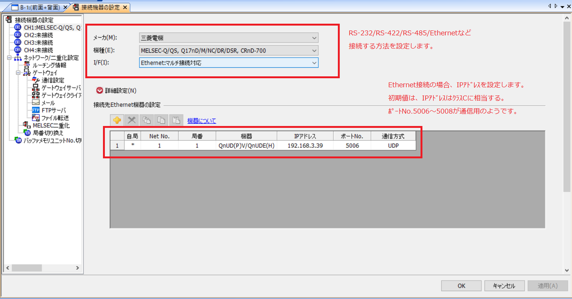572x299 pixels.
Task: Click the 適用(A) button
Action: pos(547,286)
